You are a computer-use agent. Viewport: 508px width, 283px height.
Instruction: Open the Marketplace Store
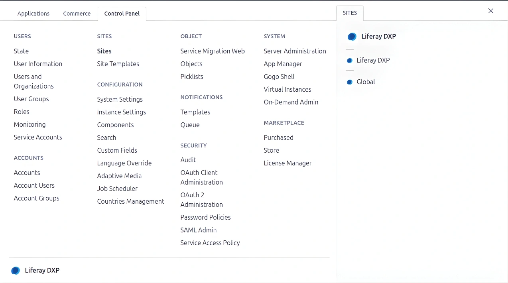point(271,150)
